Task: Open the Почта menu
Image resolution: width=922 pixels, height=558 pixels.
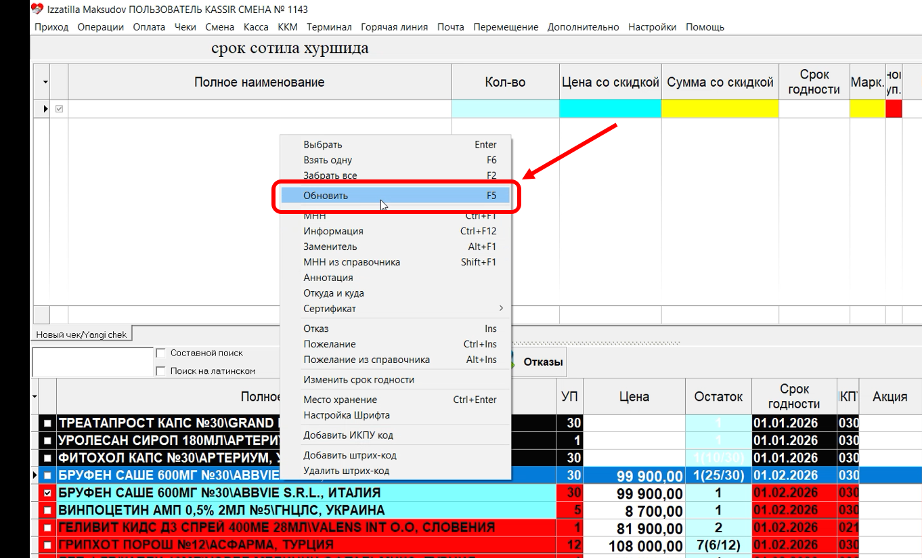Action: tap(451, 27)
